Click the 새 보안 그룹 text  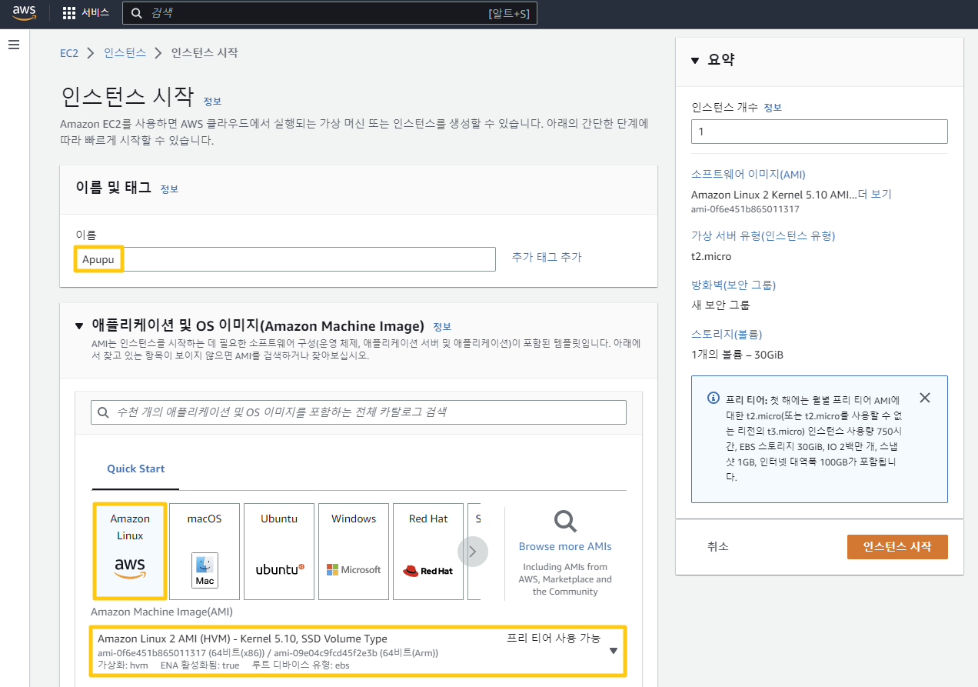(720, 305)
